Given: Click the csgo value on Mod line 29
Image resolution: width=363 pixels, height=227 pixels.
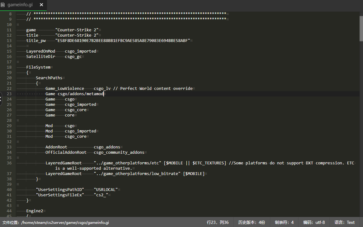Looking at the screenshot, I should pos(70,126).
